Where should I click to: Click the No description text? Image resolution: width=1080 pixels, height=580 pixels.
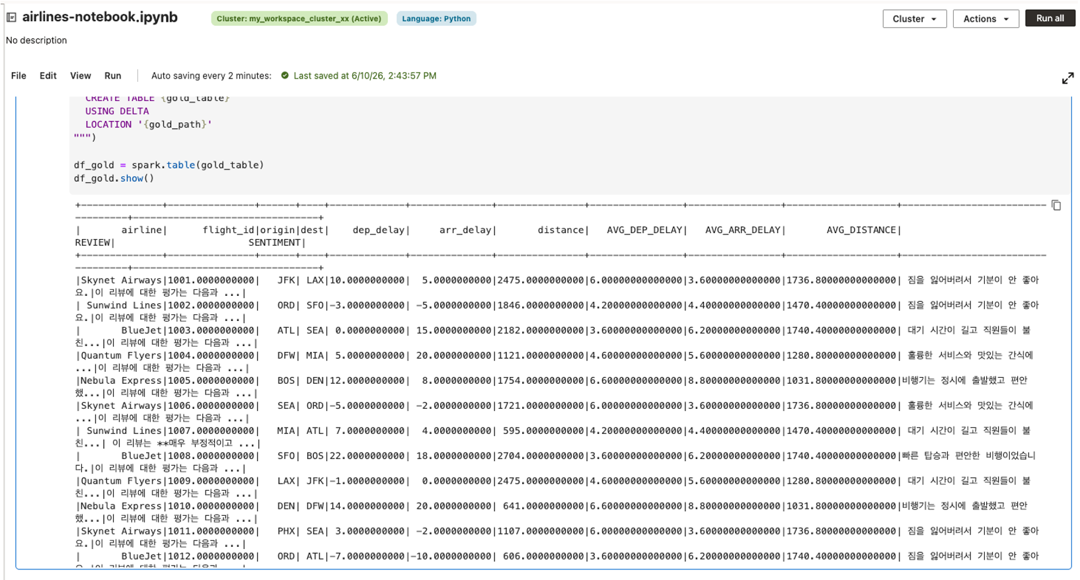click(x=36, y=40)
